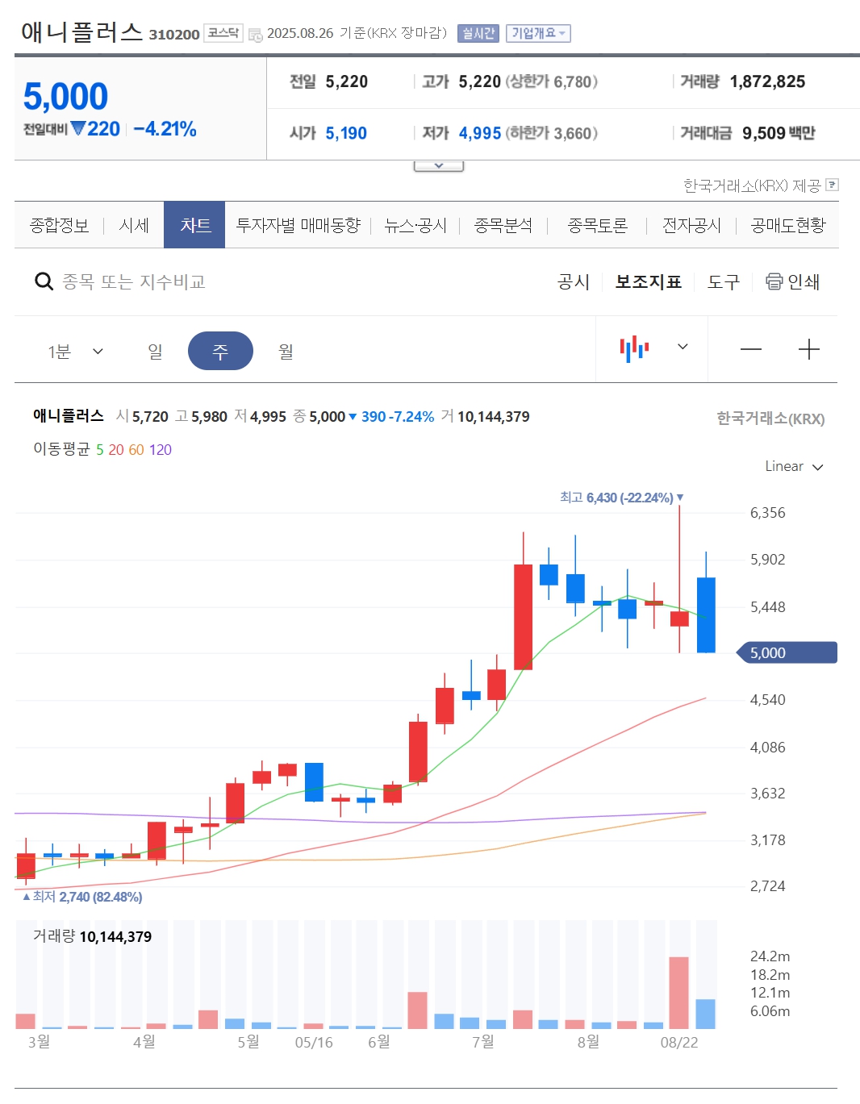This screenshot has height=1104, width=860.
Task: Click the 실시간 real-time button
Action: coord(478,33)
